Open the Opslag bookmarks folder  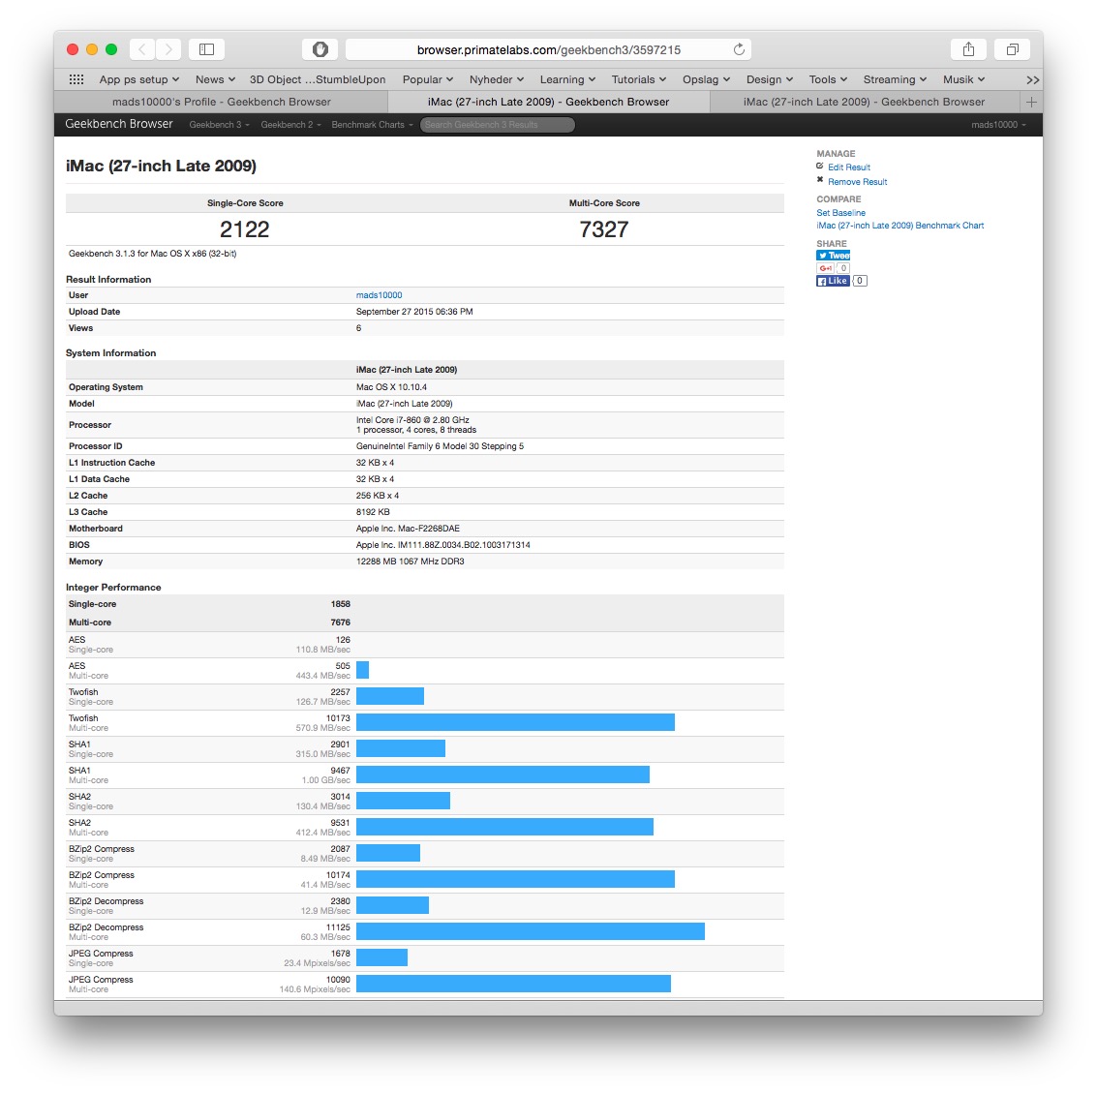(706, 79)
